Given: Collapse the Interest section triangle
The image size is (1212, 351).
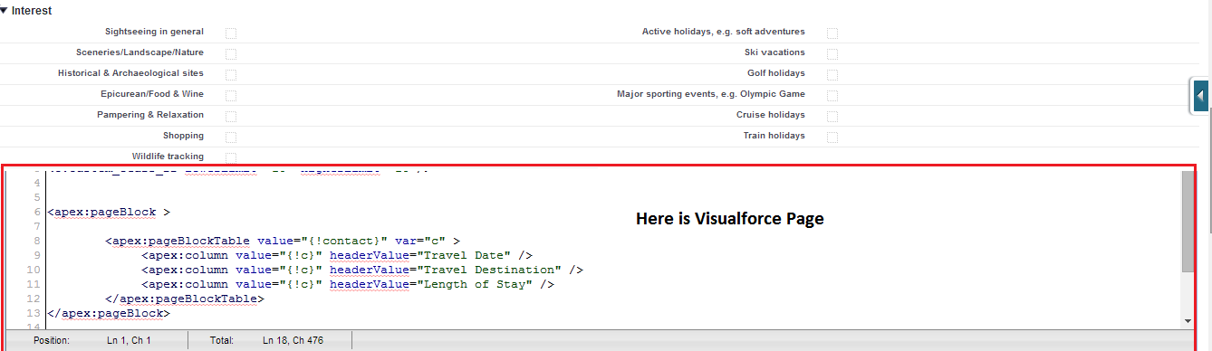Looking at the screenshot, I should 5,11.
